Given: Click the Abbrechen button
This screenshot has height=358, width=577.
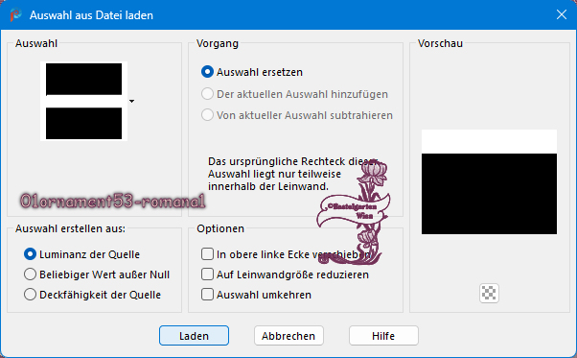Looking at the screenshot, I should [x=288, y=336].
